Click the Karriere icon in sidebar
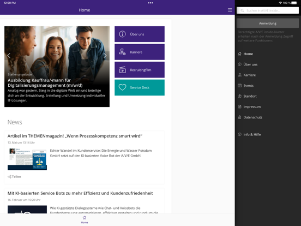The width and height of the screenshot is (301, 226). pos(239,75)
